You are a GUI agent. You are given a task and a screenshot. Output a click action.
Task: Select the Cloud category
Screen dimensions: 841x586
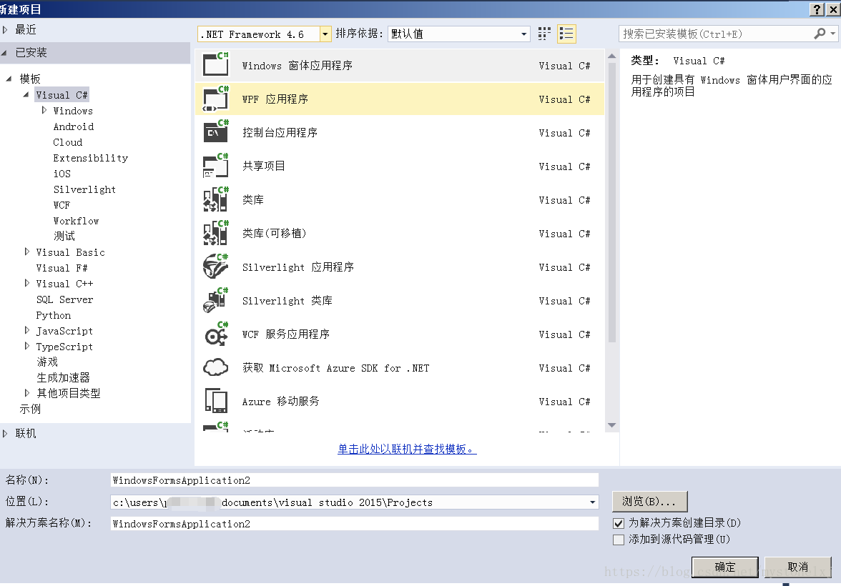pyautogui.click(x=67, y=142)
